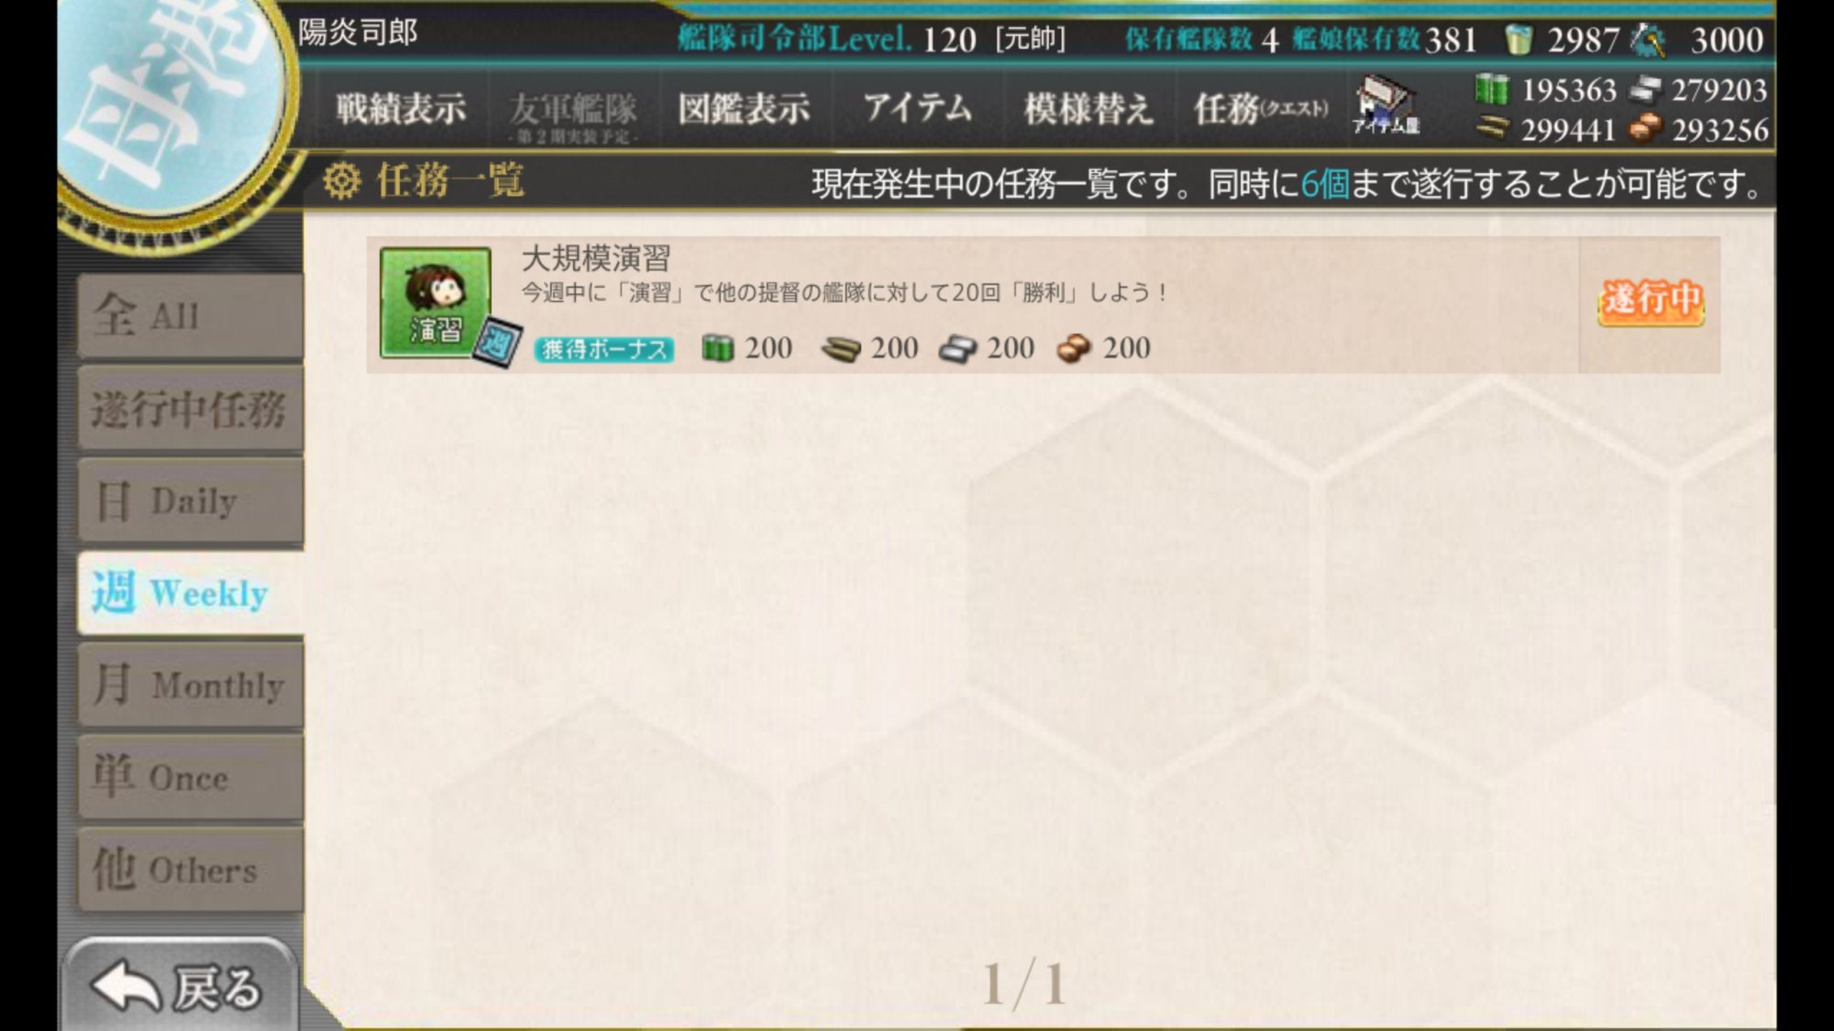The image size is (1834, 1031).
Task: Open the アイテム屋 shop icon
Action: 1386,105
